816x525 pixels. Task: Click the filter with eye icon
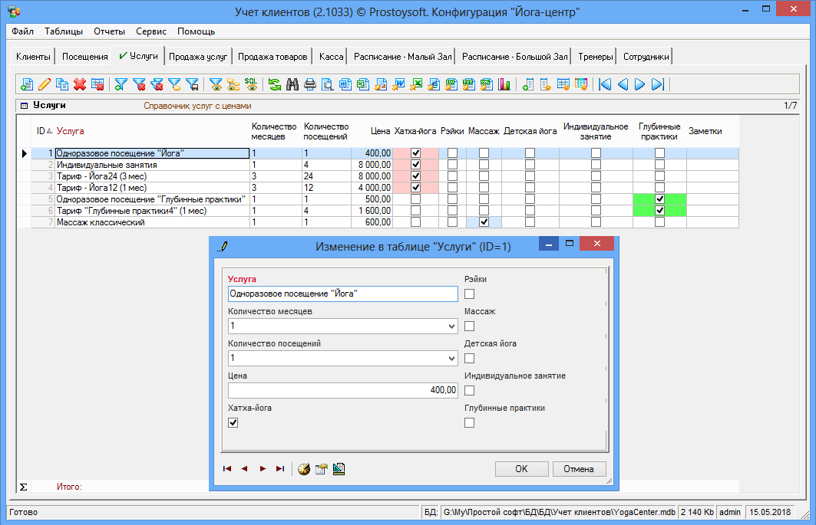click(x=216, y=84)
